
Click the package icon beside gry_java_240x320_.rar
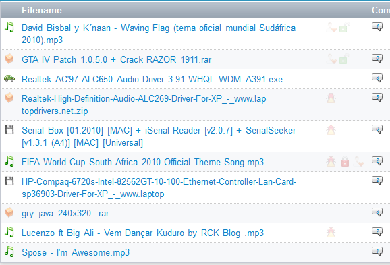[x=9, y=212]
